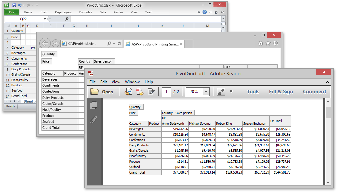Click Save icon in Excel quick access toolbar
This screenshot has height=192, width=337.
pyautogui.click(x=14, y=5)
